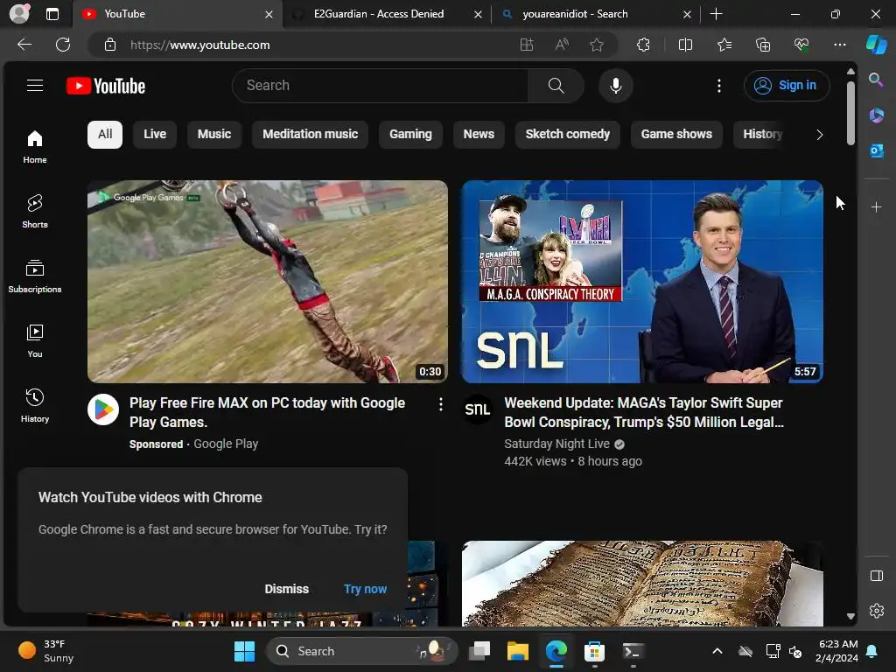
Task: Open YouTube settings three-dot menu
Action: point(719,86)
